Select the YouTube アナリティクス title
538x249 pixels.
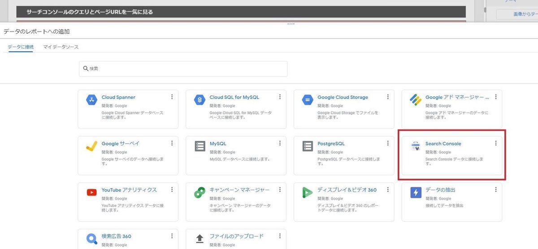coord(129,190)
